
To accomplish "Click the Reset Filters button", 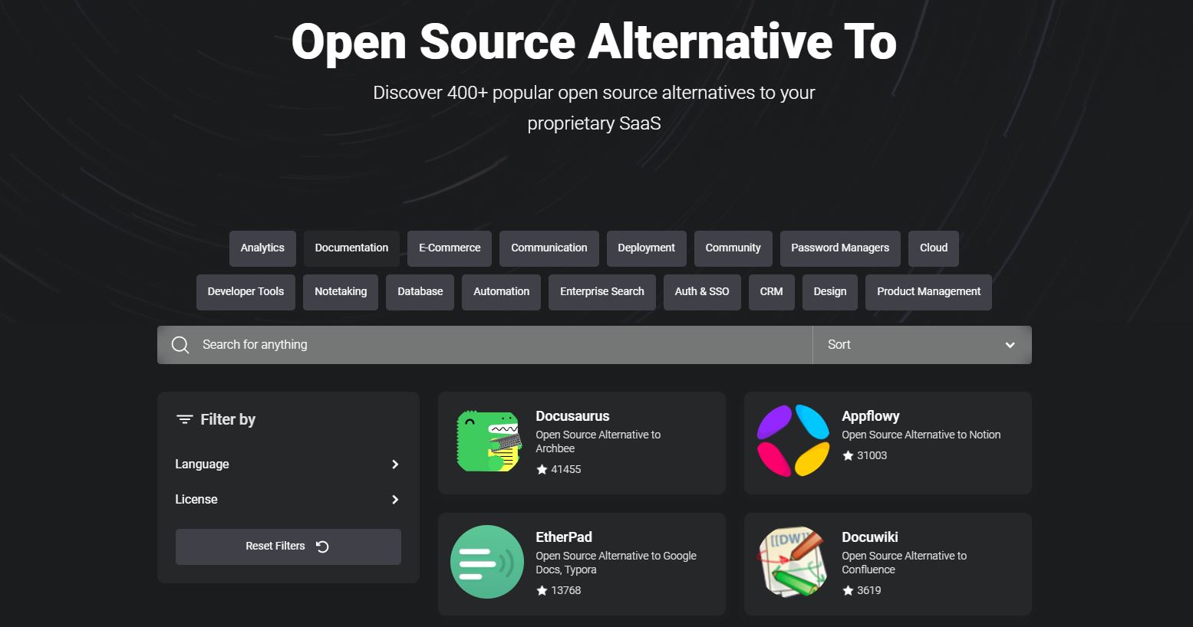I will pos(288,547).
